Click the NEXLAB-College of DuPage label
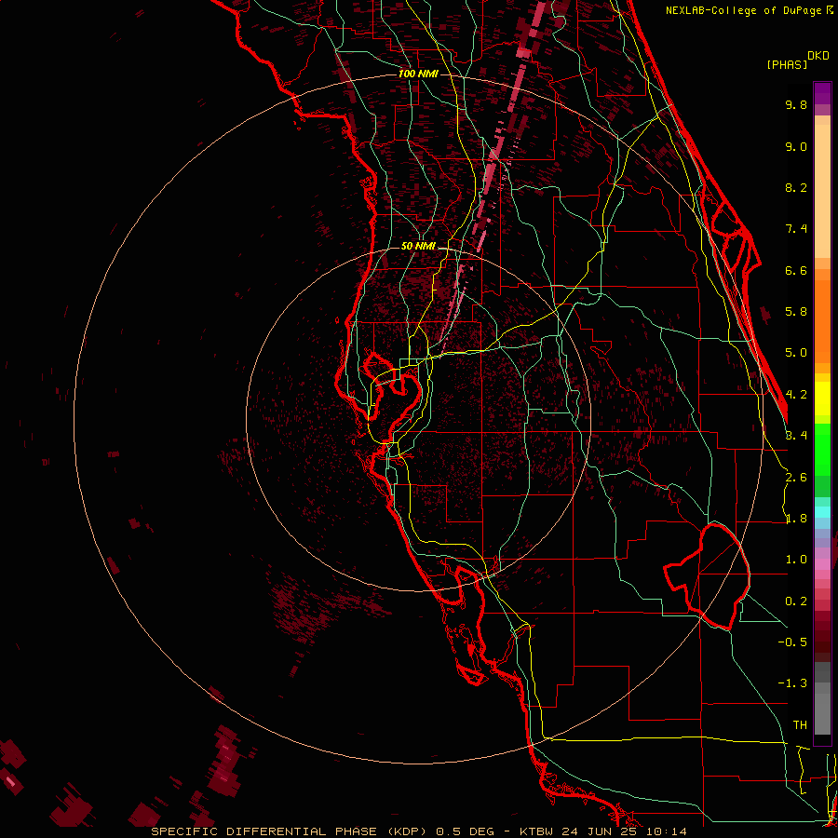Screen dimensions: 838x838 click(745, 10)
